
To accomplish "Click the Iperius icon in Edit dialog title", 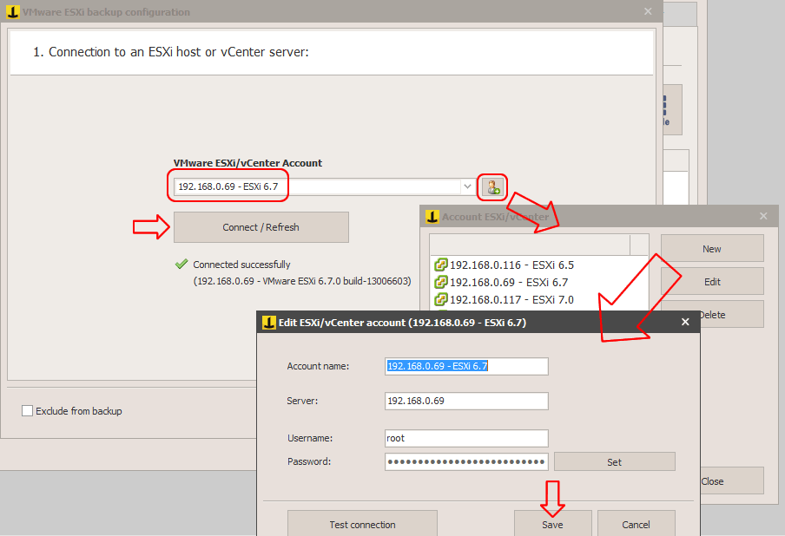I will point(269,323).
